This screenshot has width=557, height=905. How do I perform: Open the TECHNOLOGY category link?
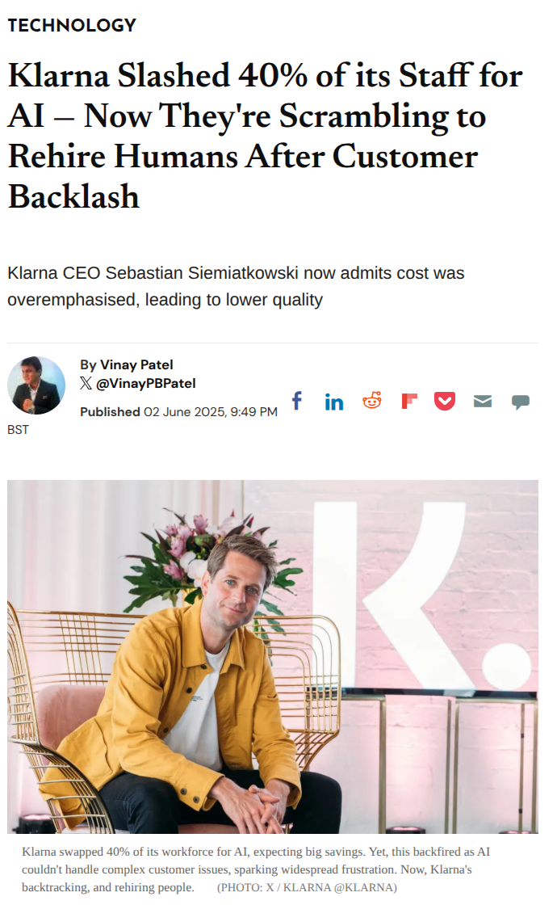(72, 25)
